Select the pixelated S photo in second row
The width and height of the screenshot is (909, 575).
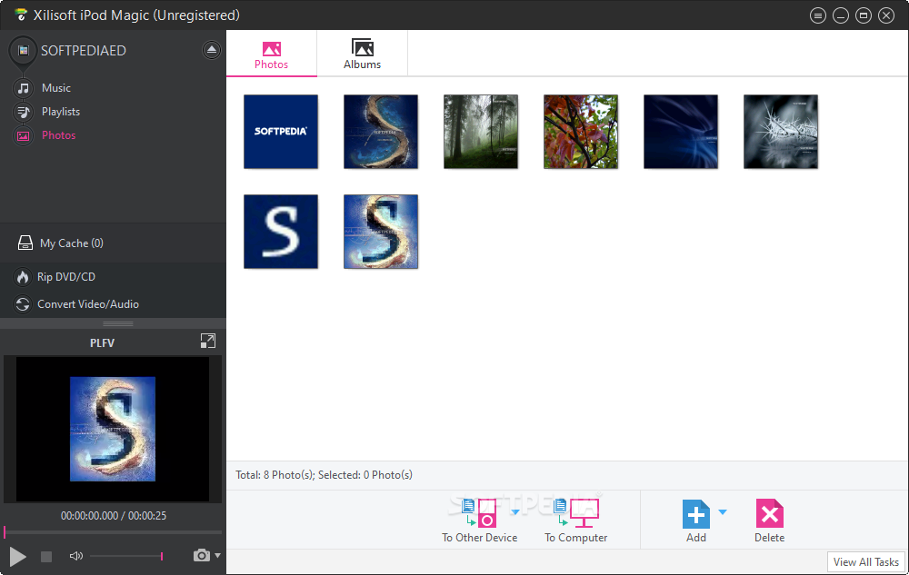click(381, 232)
